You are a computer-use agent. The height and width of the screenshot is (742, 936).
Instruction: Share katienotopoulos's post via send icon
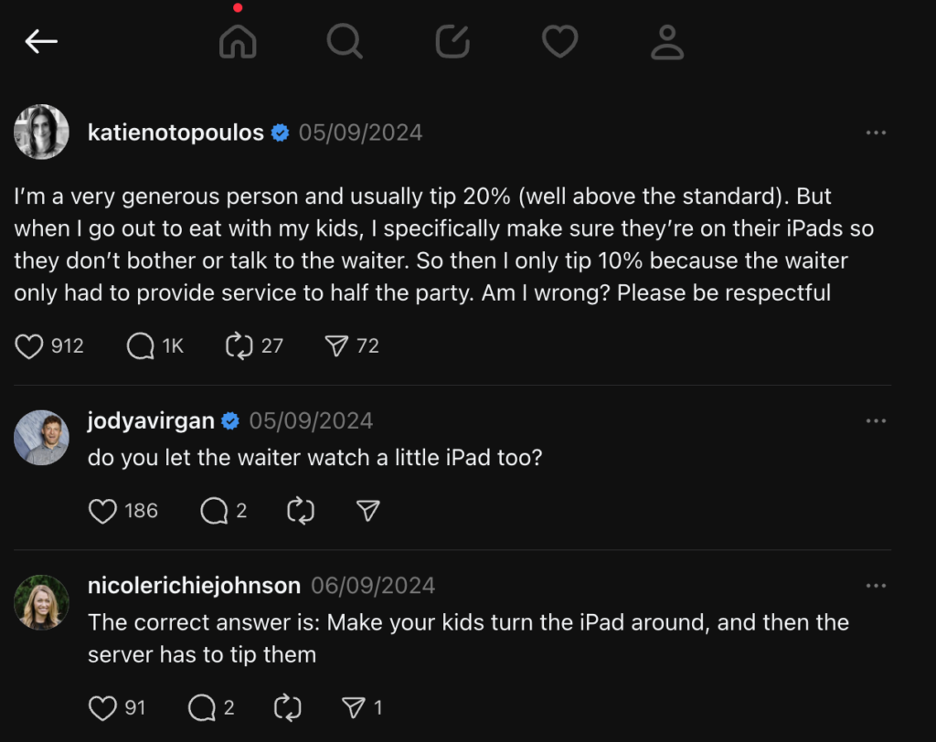[x=337, y=345]
